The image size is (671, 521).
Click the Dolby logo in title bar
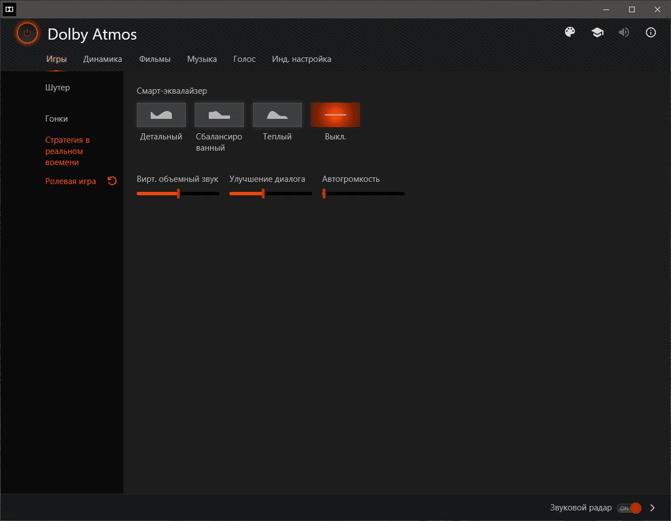pyautogui.click(x=9, y=9)
